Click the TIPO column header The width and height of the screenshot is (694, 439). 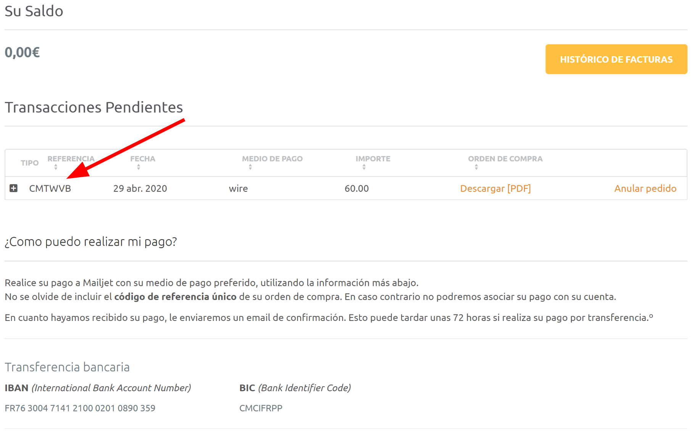click(30, 163)
